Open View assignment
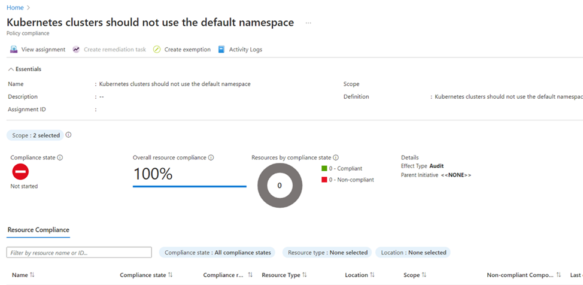This screenshot has height=285, width=583. point(38,50)
